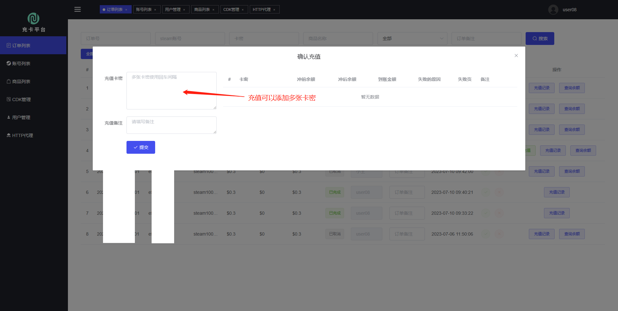Viewport: 618px width, 311px height.
Task: Click the 卡密 column header in dialog table
Action: pos(244,79)
